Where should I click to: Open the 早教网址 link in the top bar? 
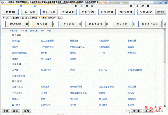click(14, 31)
